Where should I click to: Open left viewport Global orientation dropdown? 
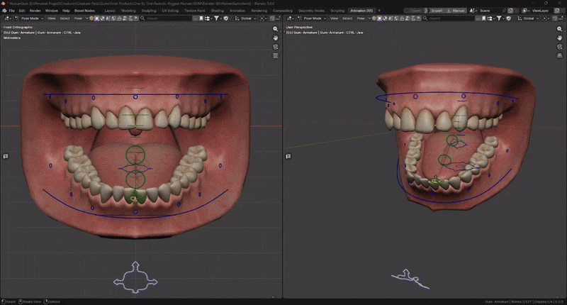point(245,18)
